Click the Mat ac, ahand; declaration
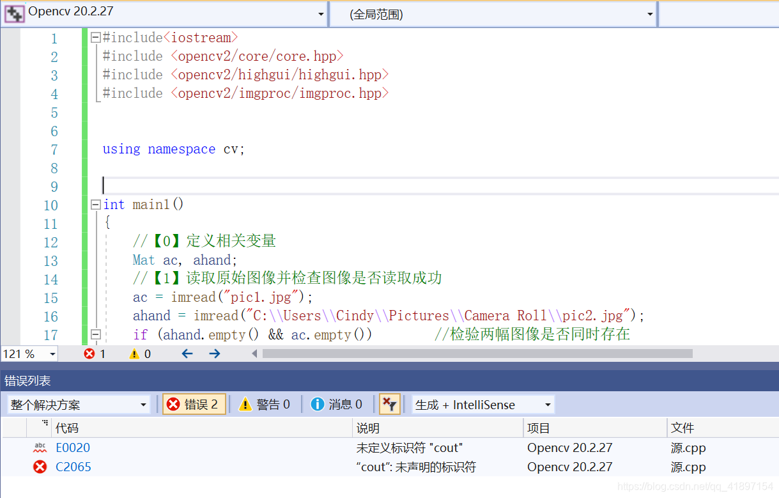This screenshot has height=498, width=779. tap(185, 260)
